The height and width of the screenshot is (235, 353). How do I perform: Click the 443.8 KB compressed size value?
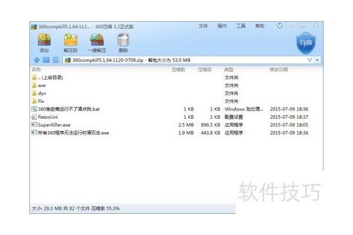coord(210,133)
